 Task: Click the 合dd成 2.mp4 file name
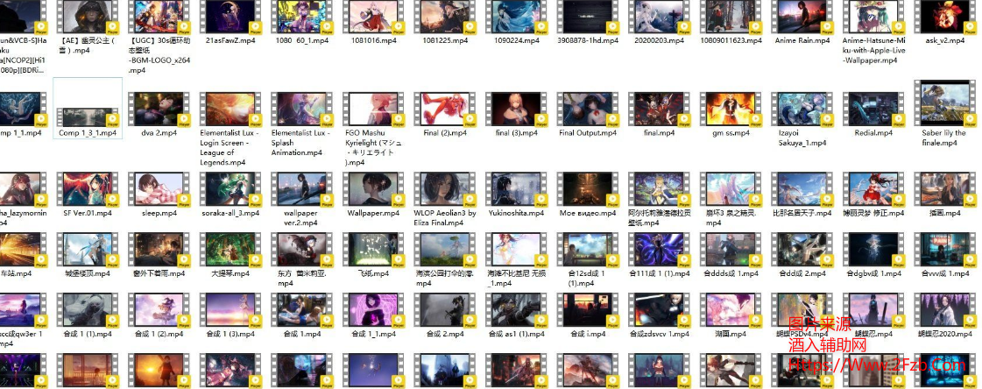[x=803, y=273]
